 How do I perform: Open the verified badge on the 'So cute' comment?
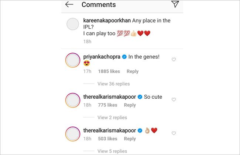pos(140,97)
